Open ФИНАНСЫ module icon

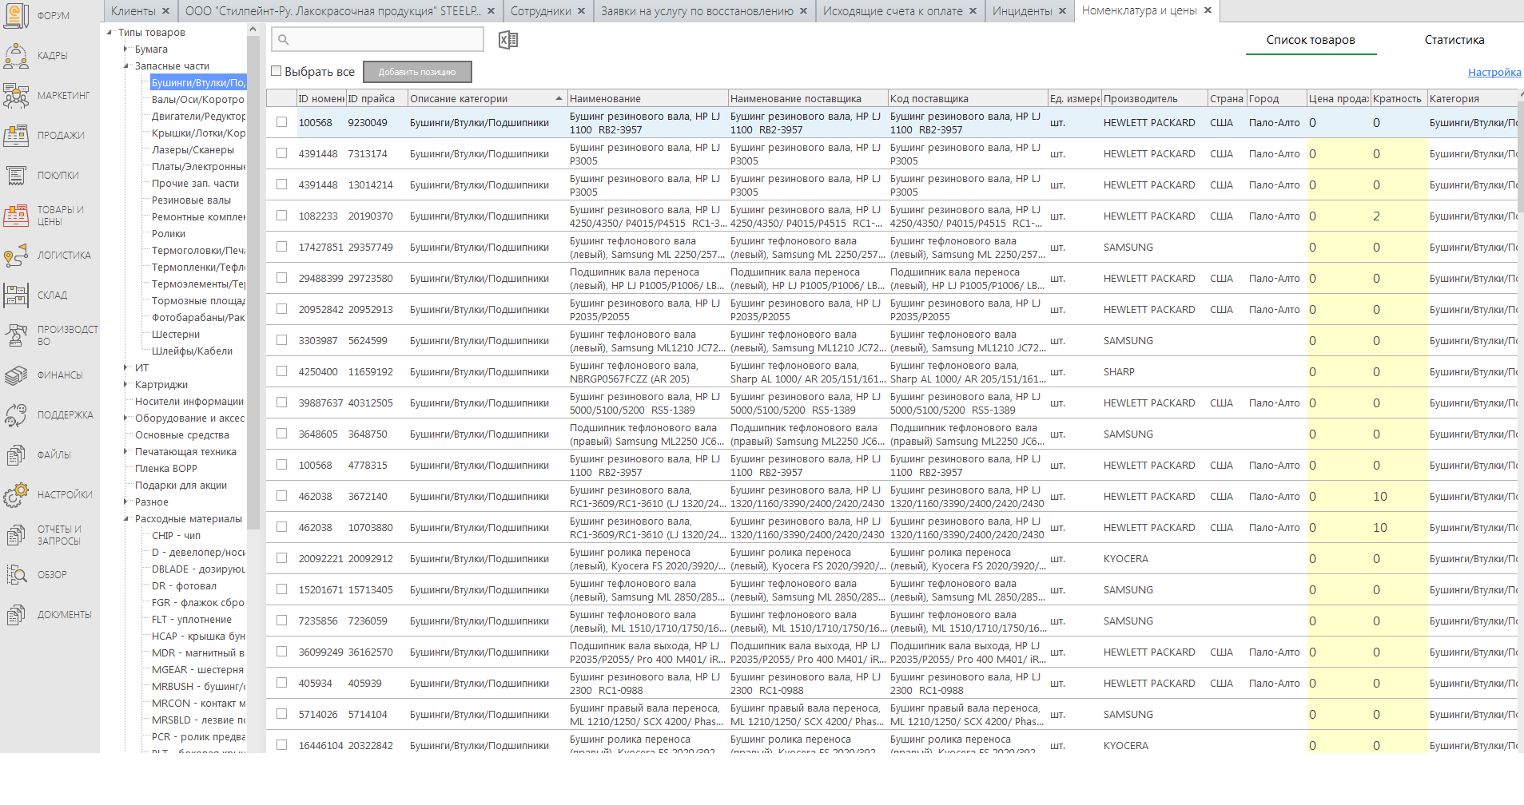coord(17,375)
